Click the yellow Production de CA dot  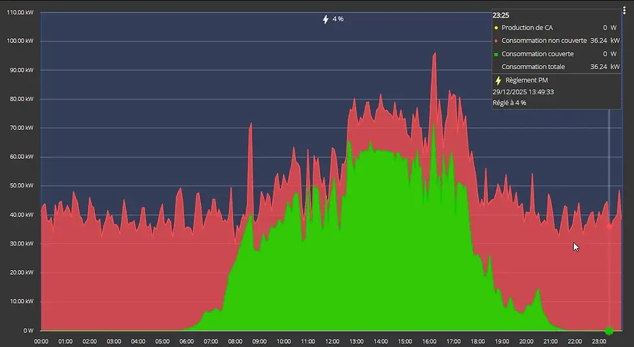(x=496, y=28)
